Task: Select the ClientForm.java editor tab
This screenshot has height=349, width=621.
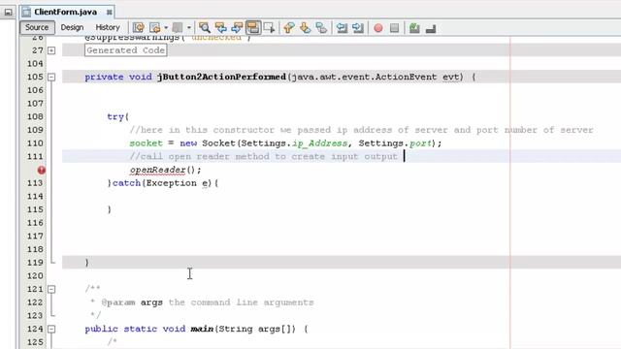Action: (65, 12)
